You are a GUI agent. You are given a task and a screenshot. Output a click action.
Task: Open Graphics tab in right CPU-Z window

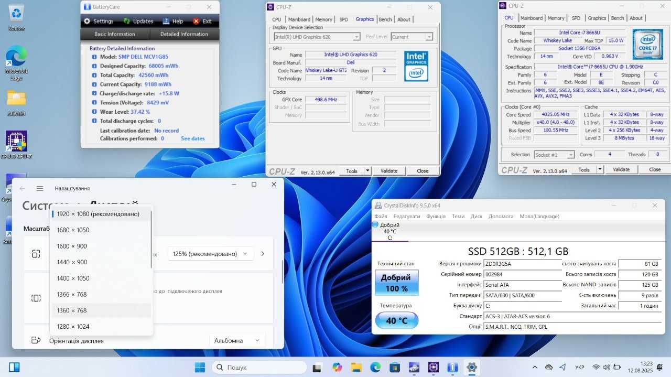[597, 18]
